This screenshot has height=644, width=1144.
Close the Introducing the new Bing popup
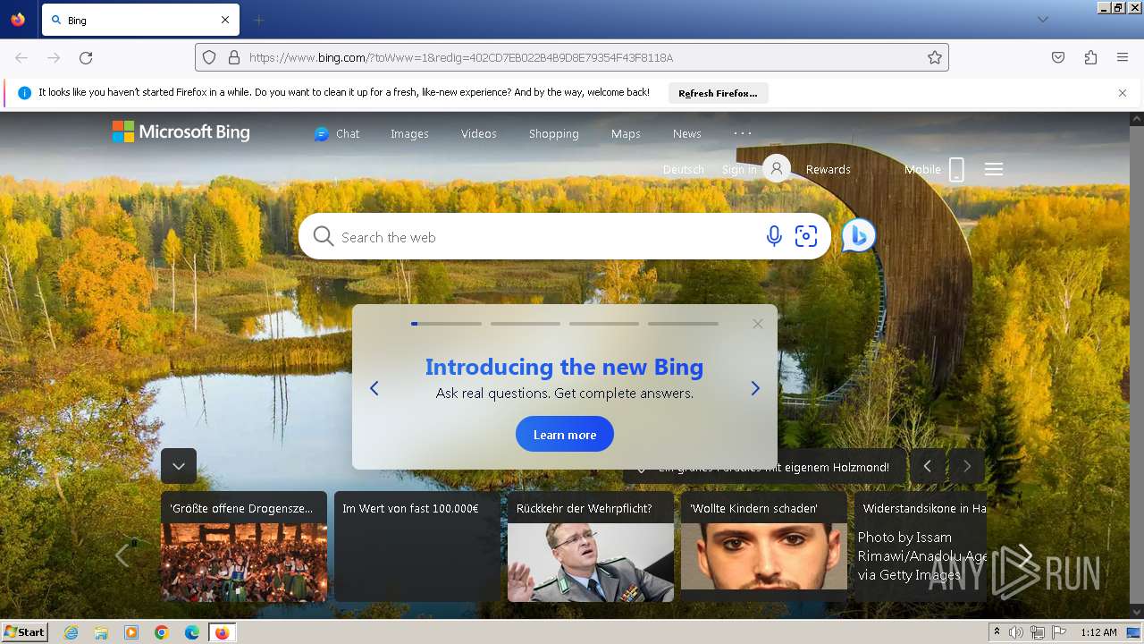coord(758,324)
